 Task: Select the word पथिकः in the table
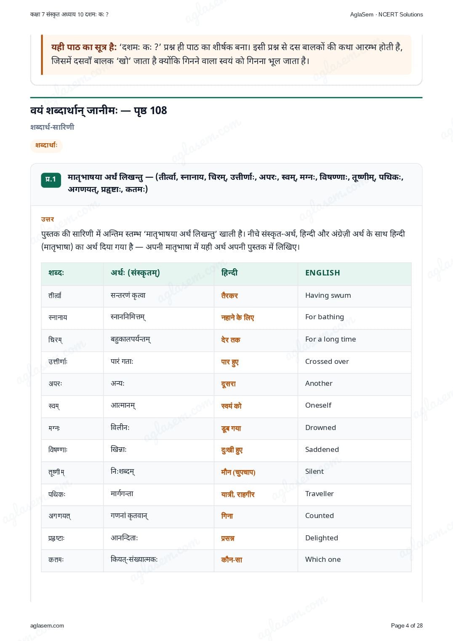pyautogui.click(x=57, y=494)
